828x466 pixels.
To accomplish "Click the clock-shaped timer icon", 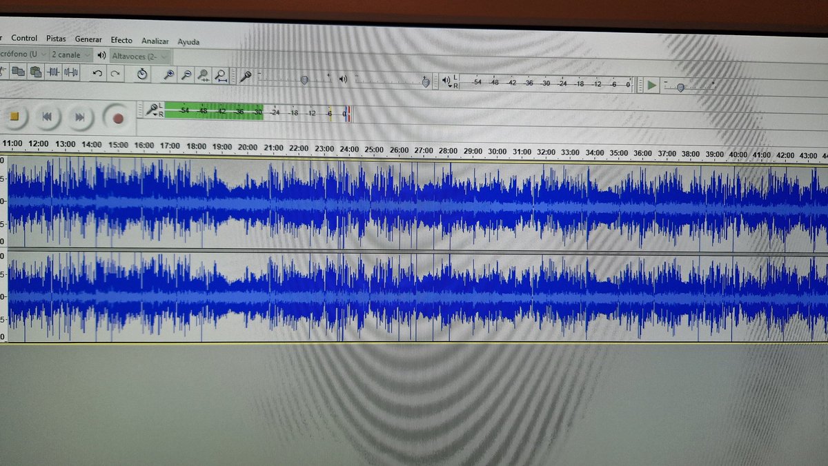I will 142,74.
